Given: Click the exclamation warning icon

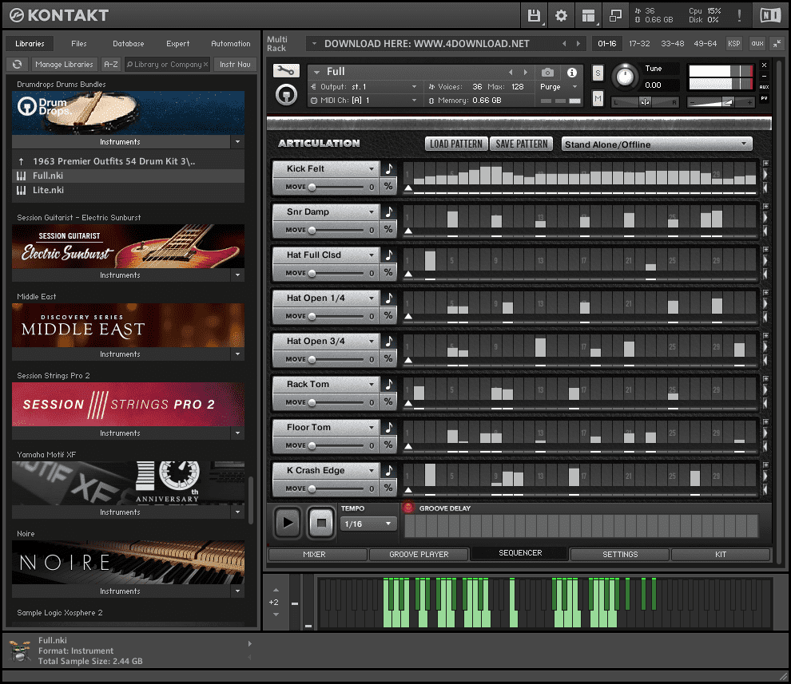Looking at the screenshot, I should pos(740,16).
